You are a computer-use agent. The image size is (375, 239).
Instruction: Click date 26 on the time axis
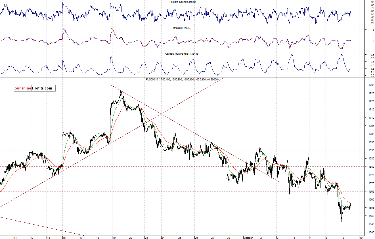coord(196,237)
